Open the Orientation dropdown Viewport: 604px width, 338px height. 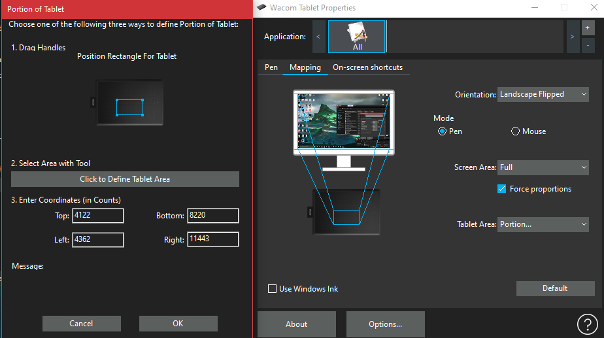tap(543, 94)
